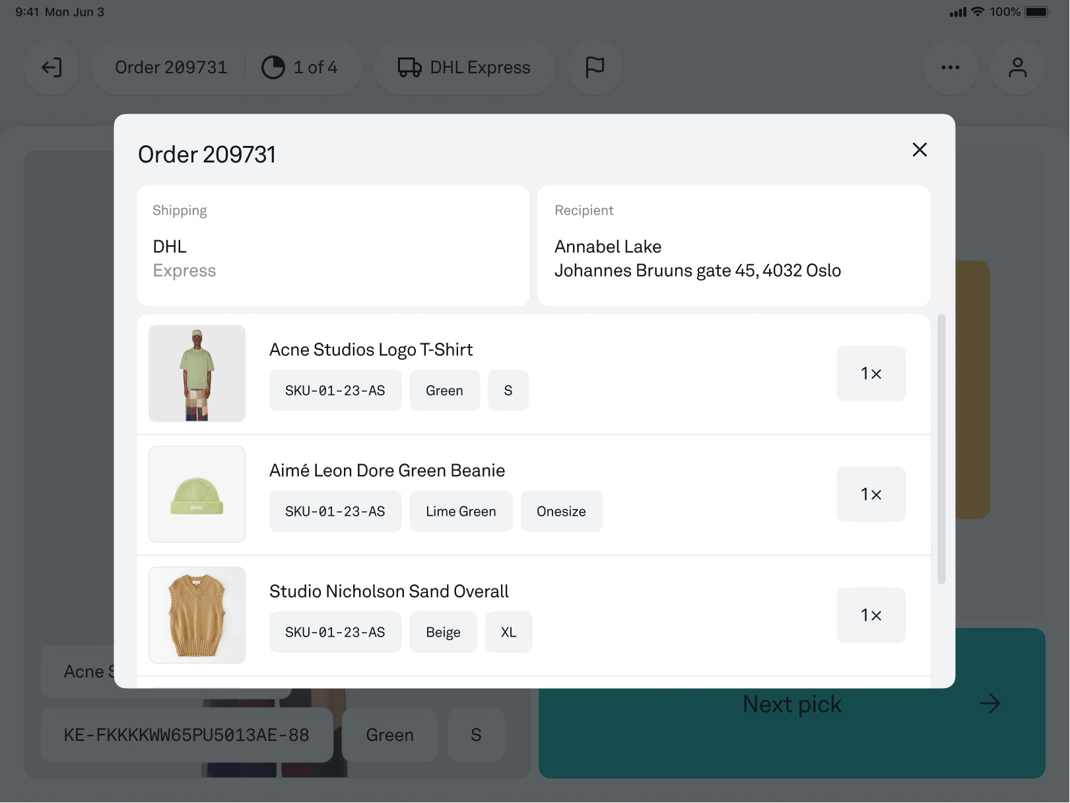The height and width of the screenshot is (803, 1070).
Task: Click the DHL Express truck icon
Action: click(x=409, y=67)
